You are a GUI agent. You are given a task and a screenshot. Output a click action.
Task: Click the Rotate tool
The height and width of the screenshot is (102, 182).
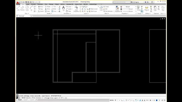47,7
